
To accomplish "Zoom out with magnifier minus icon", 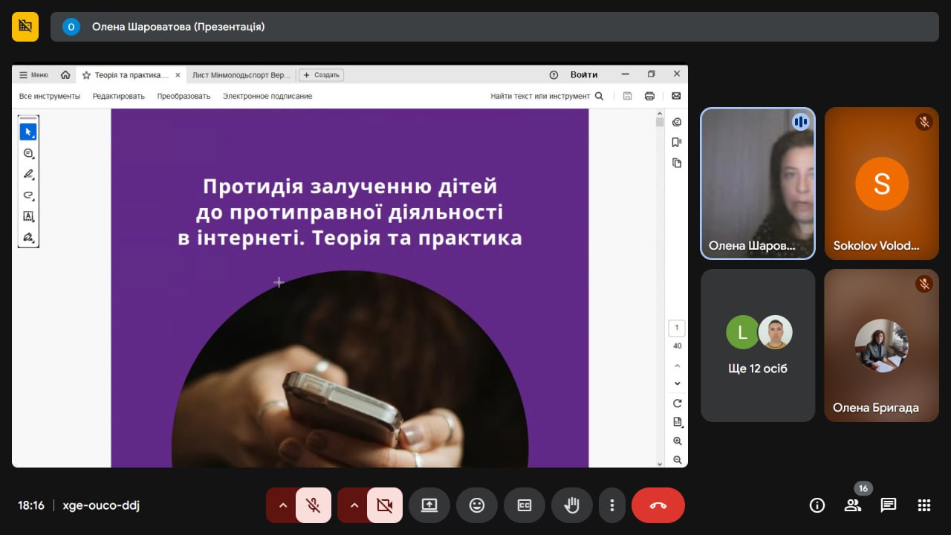I will click(x=677, y=460).
